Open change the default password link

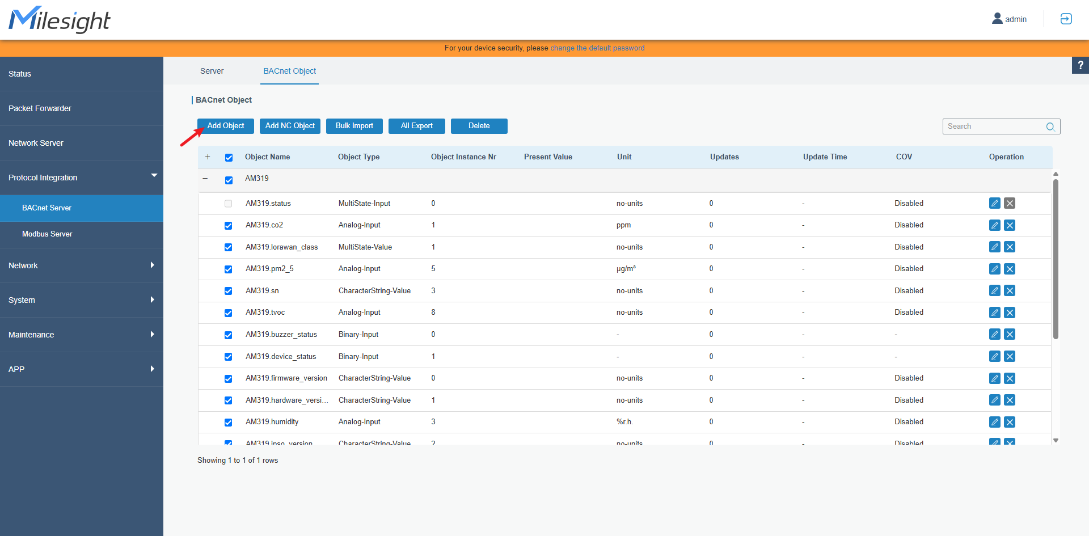click(x=597, y=48)
